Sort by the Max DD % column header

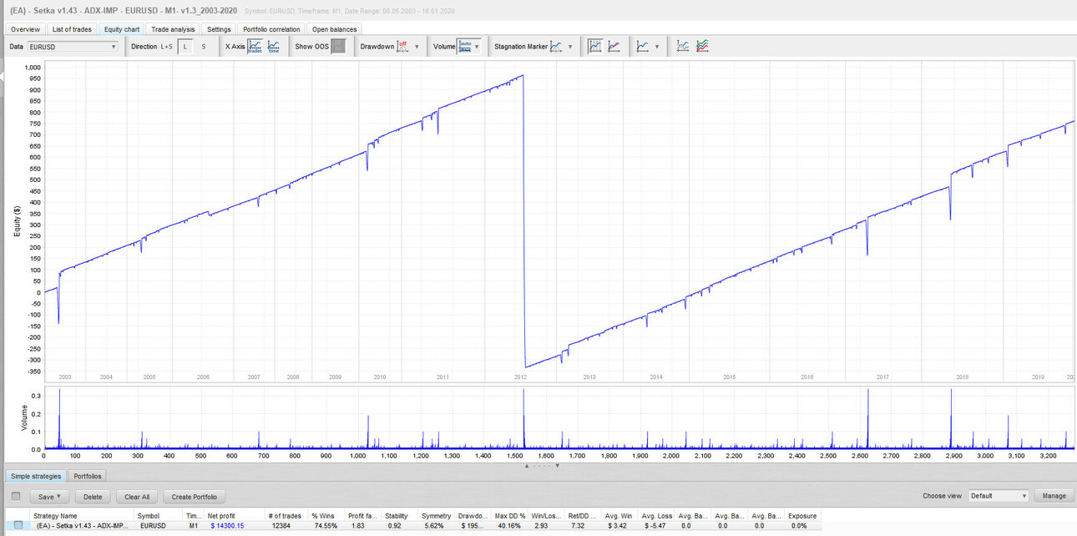coord(510,516)
